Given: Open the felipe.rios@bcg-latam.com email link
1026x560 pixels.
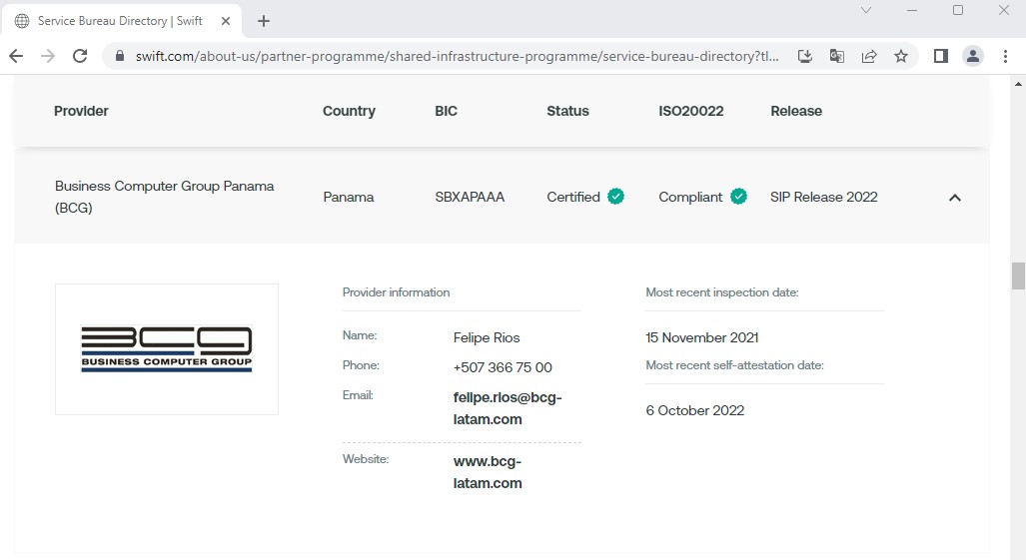Looking at the screenshot, I should point(508,408).
